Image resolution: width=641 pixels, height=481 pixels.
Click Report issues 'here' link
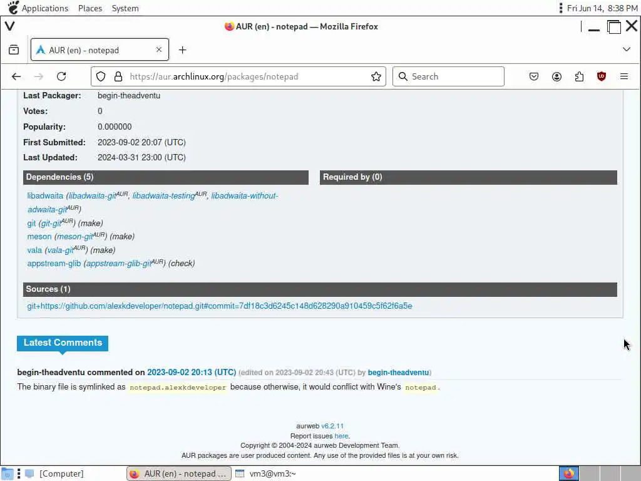coord(341,436)
